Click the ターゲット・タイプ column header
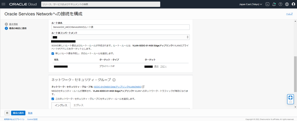 click(109, 60)
